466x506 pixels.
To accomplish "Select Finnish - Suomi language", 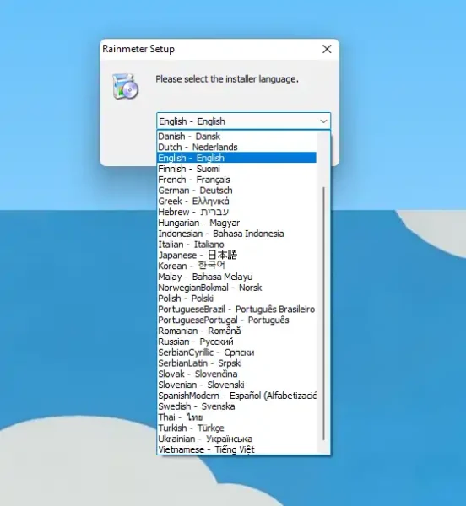I will (236, 169).
